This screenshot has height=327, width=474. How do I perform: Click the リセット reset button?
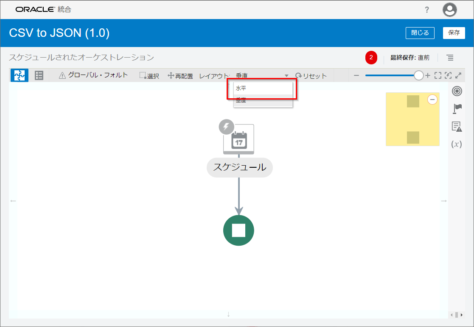pyautogui.click(x=311, y=76)
